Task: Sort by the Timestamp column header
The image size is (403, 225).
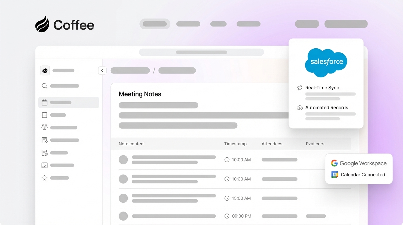Action: point(235,144)
